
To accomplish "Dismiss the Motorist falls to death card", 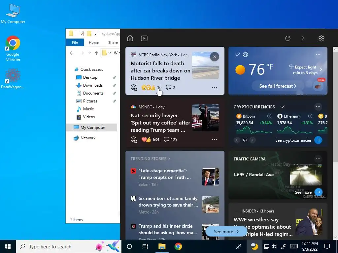I will coord(215,57).
